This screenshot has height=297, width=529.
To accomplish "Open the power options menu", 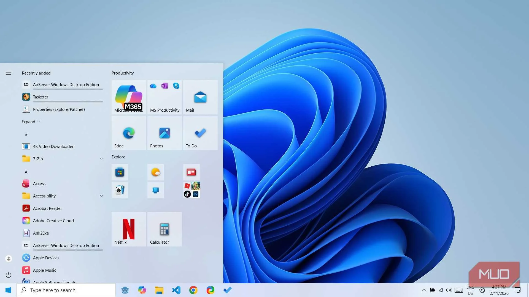I will pyautogui.click(x=9, y=275).
